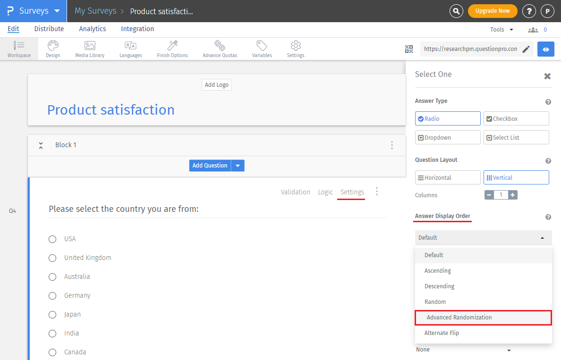
Task: Open Finish Options
Action: [x=172, y=49]
